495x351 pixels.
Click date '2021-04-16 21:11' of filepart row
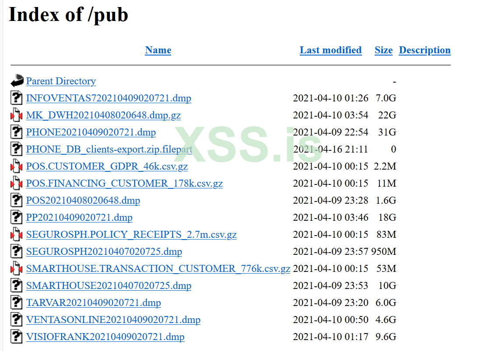pos(330,149)
